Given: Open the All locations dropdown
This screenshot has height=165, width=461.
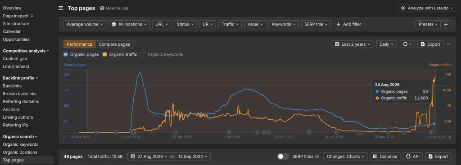Looking at the screenshot, I should [129, 24].
